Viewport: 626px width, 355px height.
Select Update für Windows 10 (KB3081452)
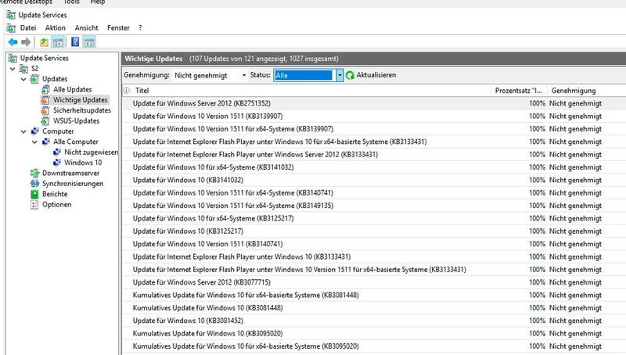click(x=374, y=321)
